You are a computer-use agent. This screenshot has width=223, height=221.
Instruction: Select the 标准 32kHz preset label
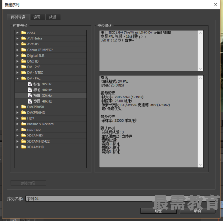[x=43, y=84]
